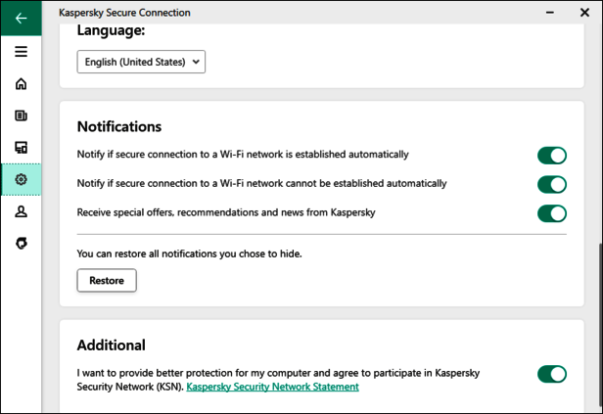Click the Notifications section heading
Image resolution: width=603 pixels, height=414 pixels.
click(x=119, y=126)
